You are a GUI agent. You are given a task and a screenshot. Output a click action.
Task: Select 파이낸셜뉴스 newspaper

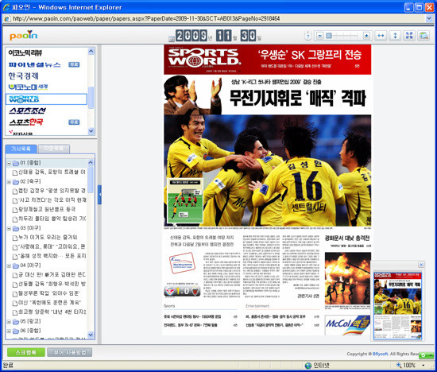(35, 64)
